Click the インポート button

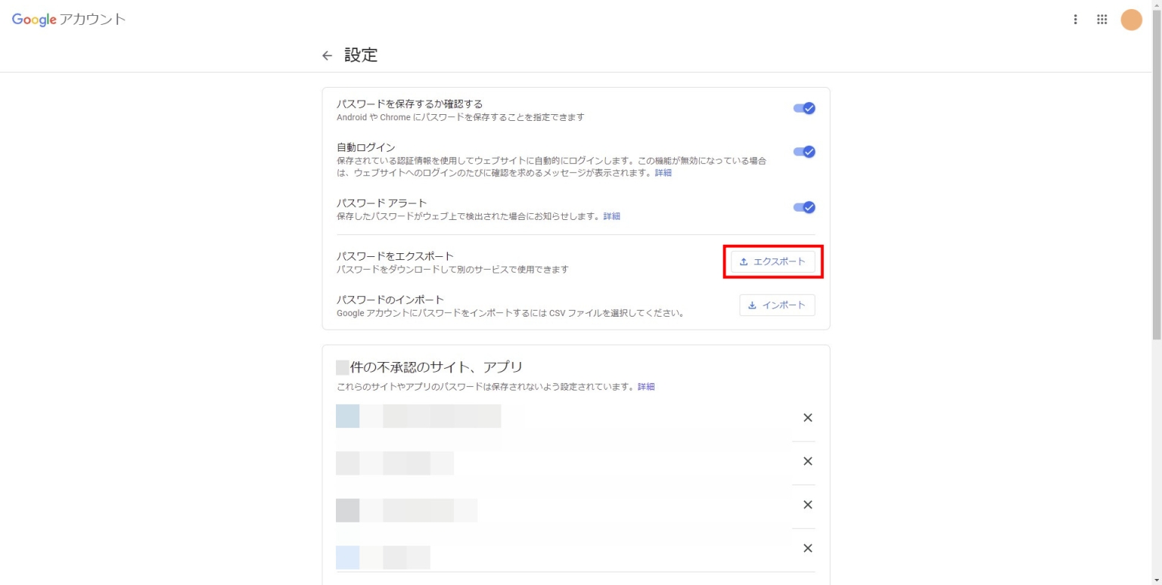point(777,305)
